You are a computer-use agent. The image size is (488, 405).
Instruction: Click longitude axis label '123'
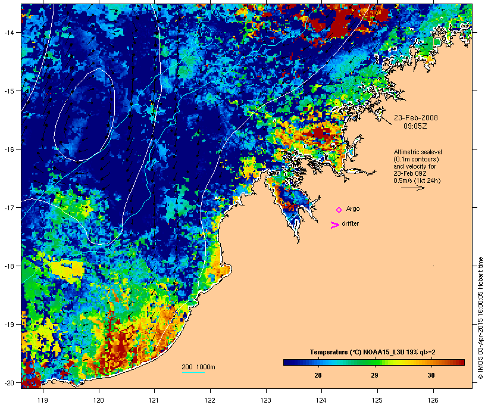click(x=266, y=400)
